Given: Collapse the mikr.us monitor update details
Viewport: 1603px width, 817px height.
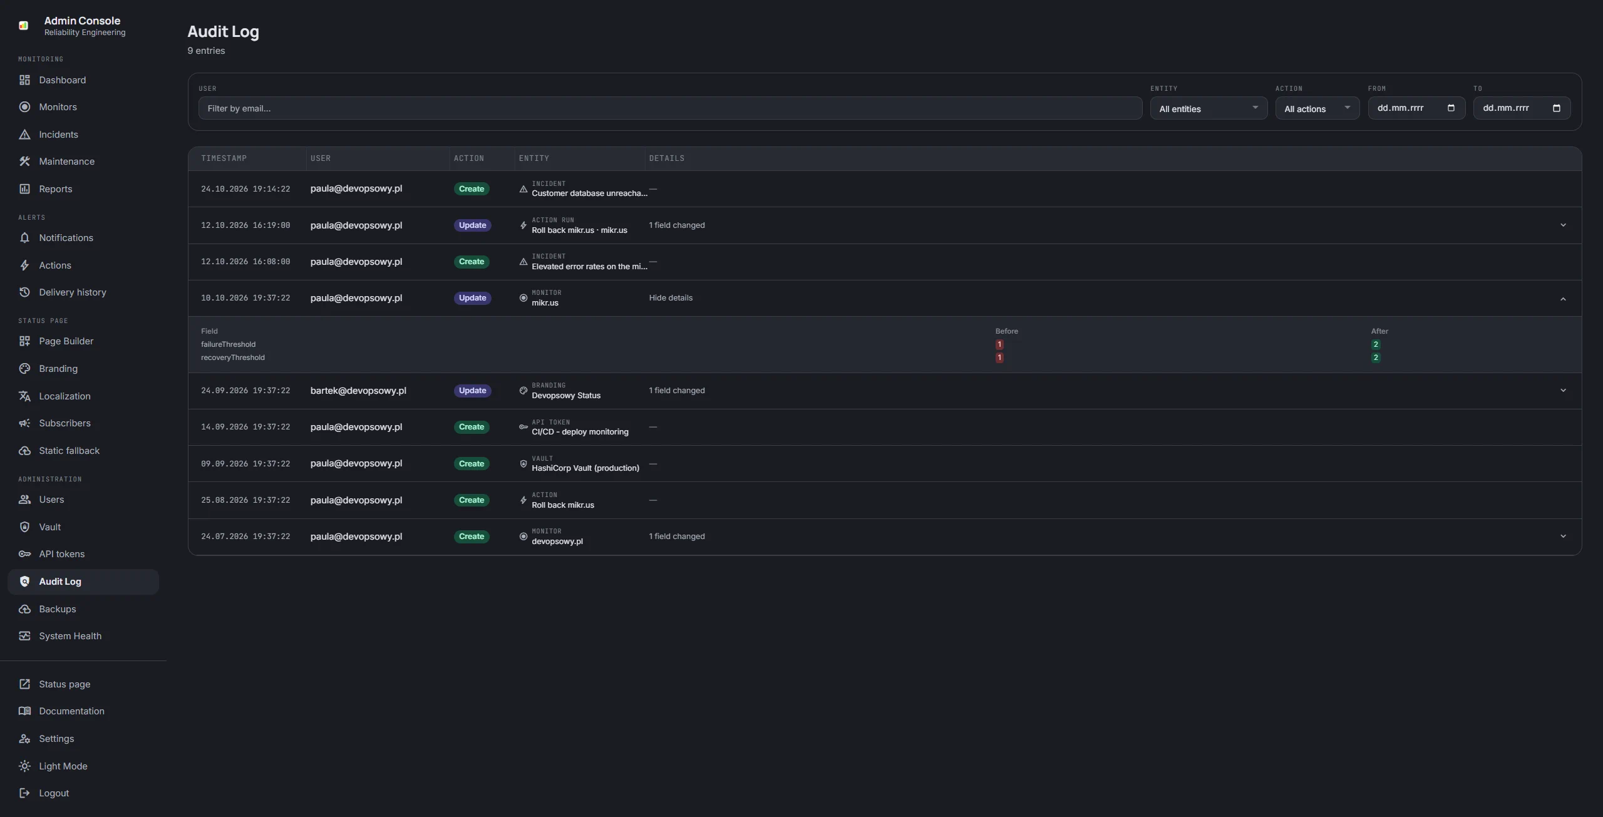Looking at the screenshot, I should coord(1563,299).
